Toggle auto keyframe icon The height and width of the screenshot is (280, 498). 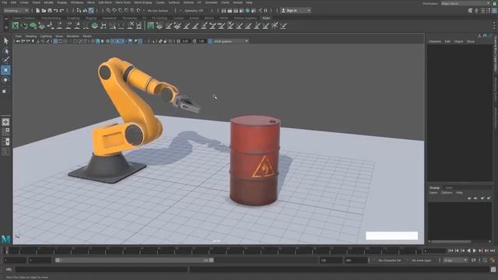click(485, 260)
